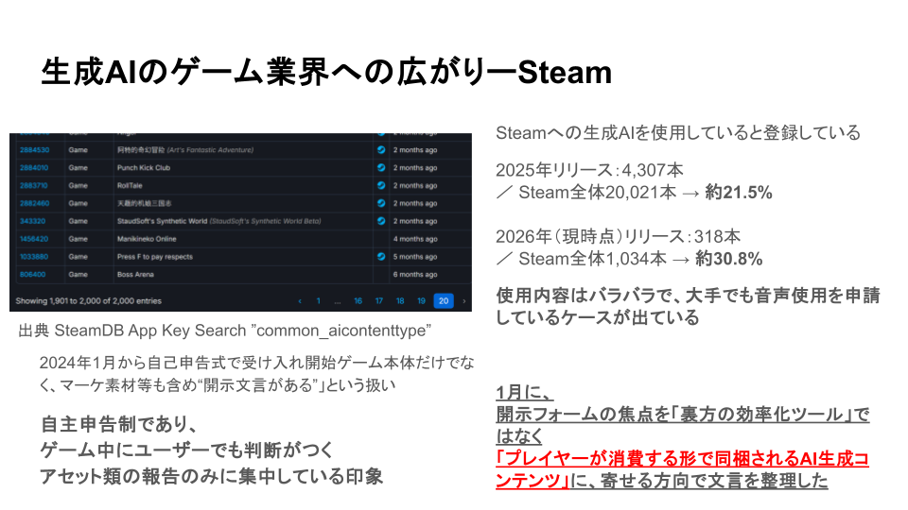Click the 約30.8% percentage text
This screenshot has height=510, width=908.
click(x=729, y=259)
